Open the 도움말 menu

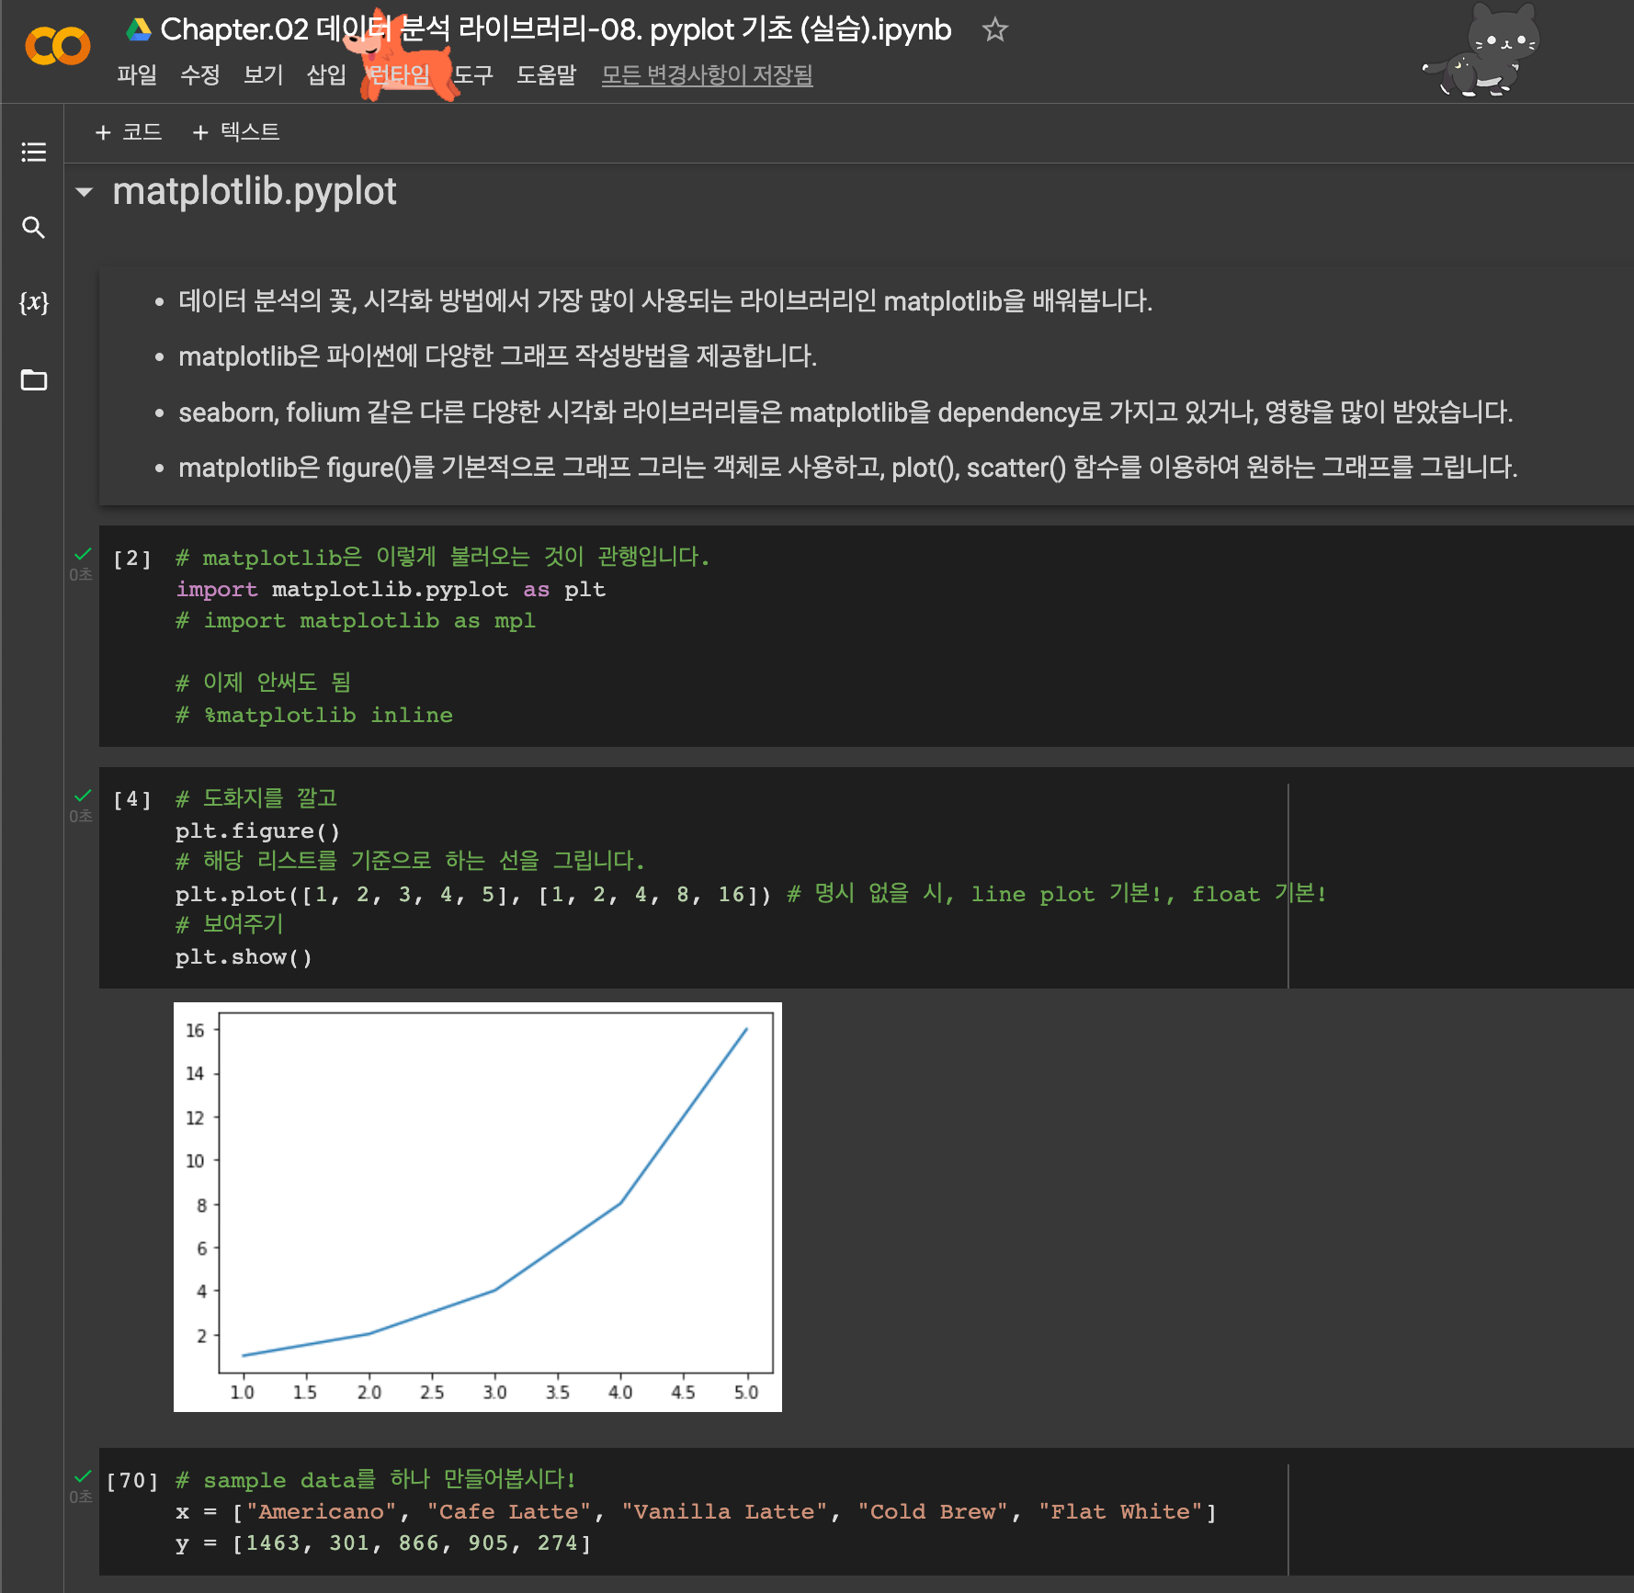pyautogui.click(x=546, y=74)
